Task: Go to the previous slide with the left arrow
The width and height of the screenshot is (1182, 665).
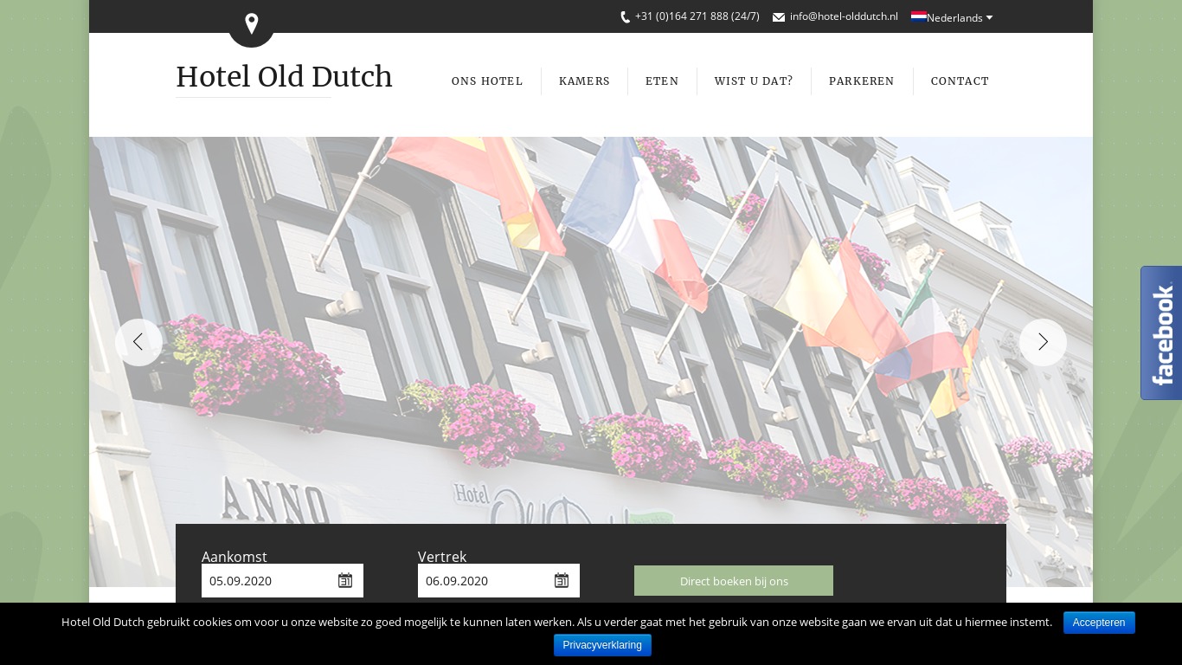Action: pyautogui.click(x=138, y=342)
